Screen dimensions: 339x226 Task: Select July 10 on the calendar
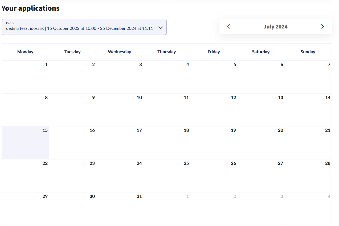[120, 110]
